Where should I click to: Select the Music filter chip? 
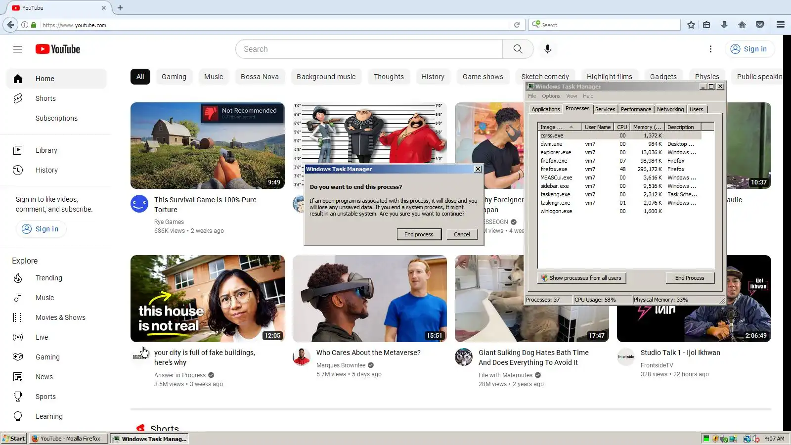[x=214, y=77]
